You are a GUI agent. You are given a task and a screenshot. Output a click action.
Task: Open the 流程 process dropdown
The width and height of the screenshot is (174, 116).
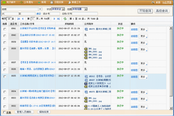(40, 9)
